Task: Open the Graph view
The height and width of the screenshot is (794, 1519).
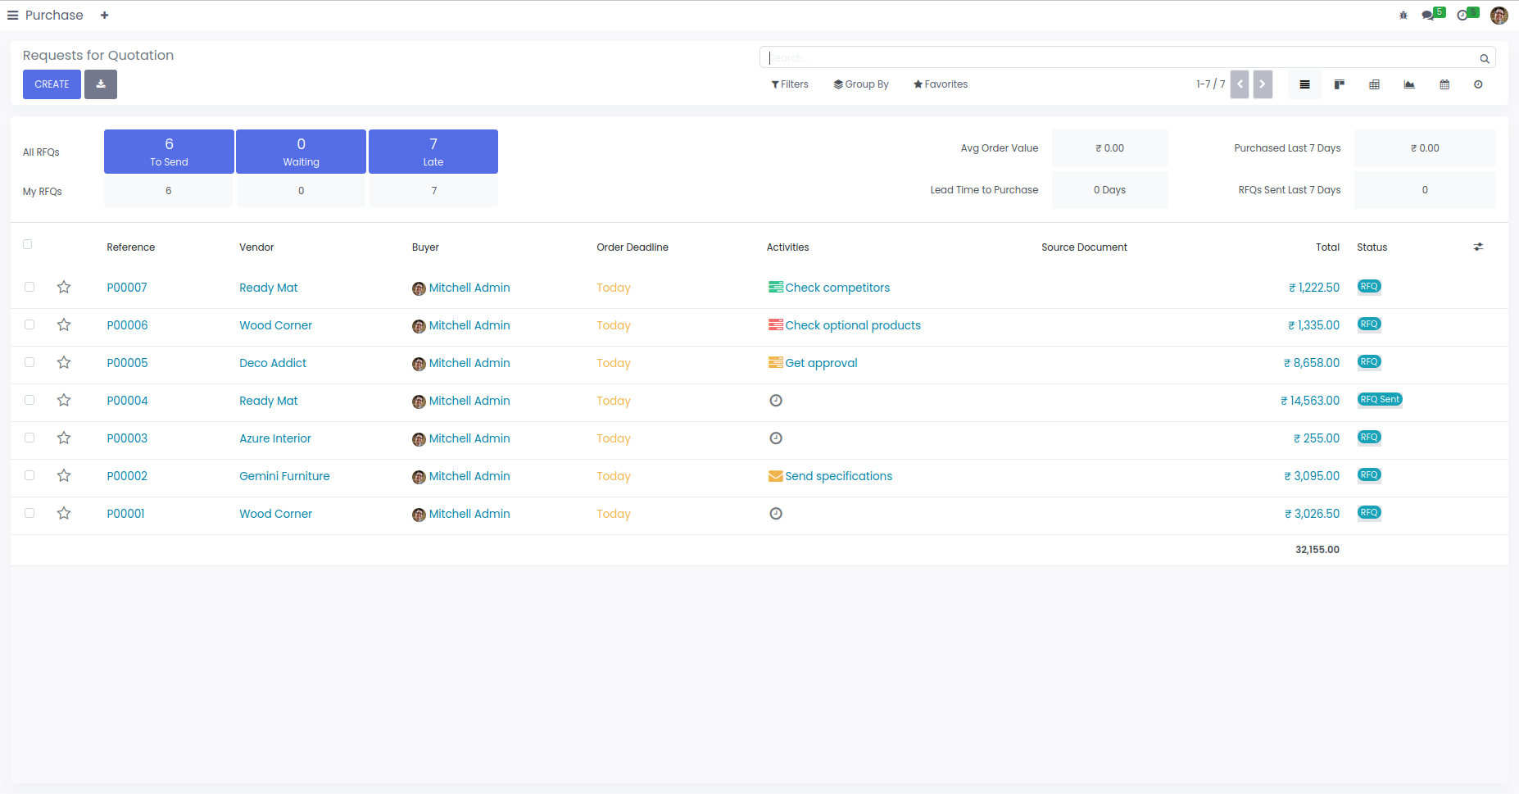Action: coord(1409,84)
